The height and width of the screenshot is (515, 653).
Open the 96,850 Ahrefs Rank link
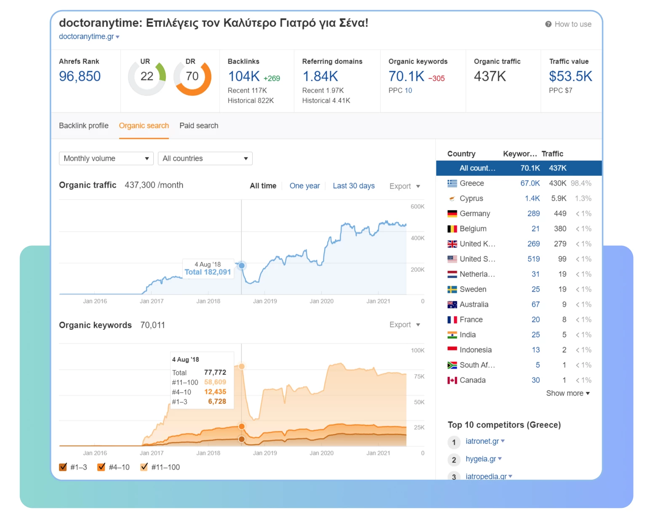pyautogui.click(x=80, y=77)
